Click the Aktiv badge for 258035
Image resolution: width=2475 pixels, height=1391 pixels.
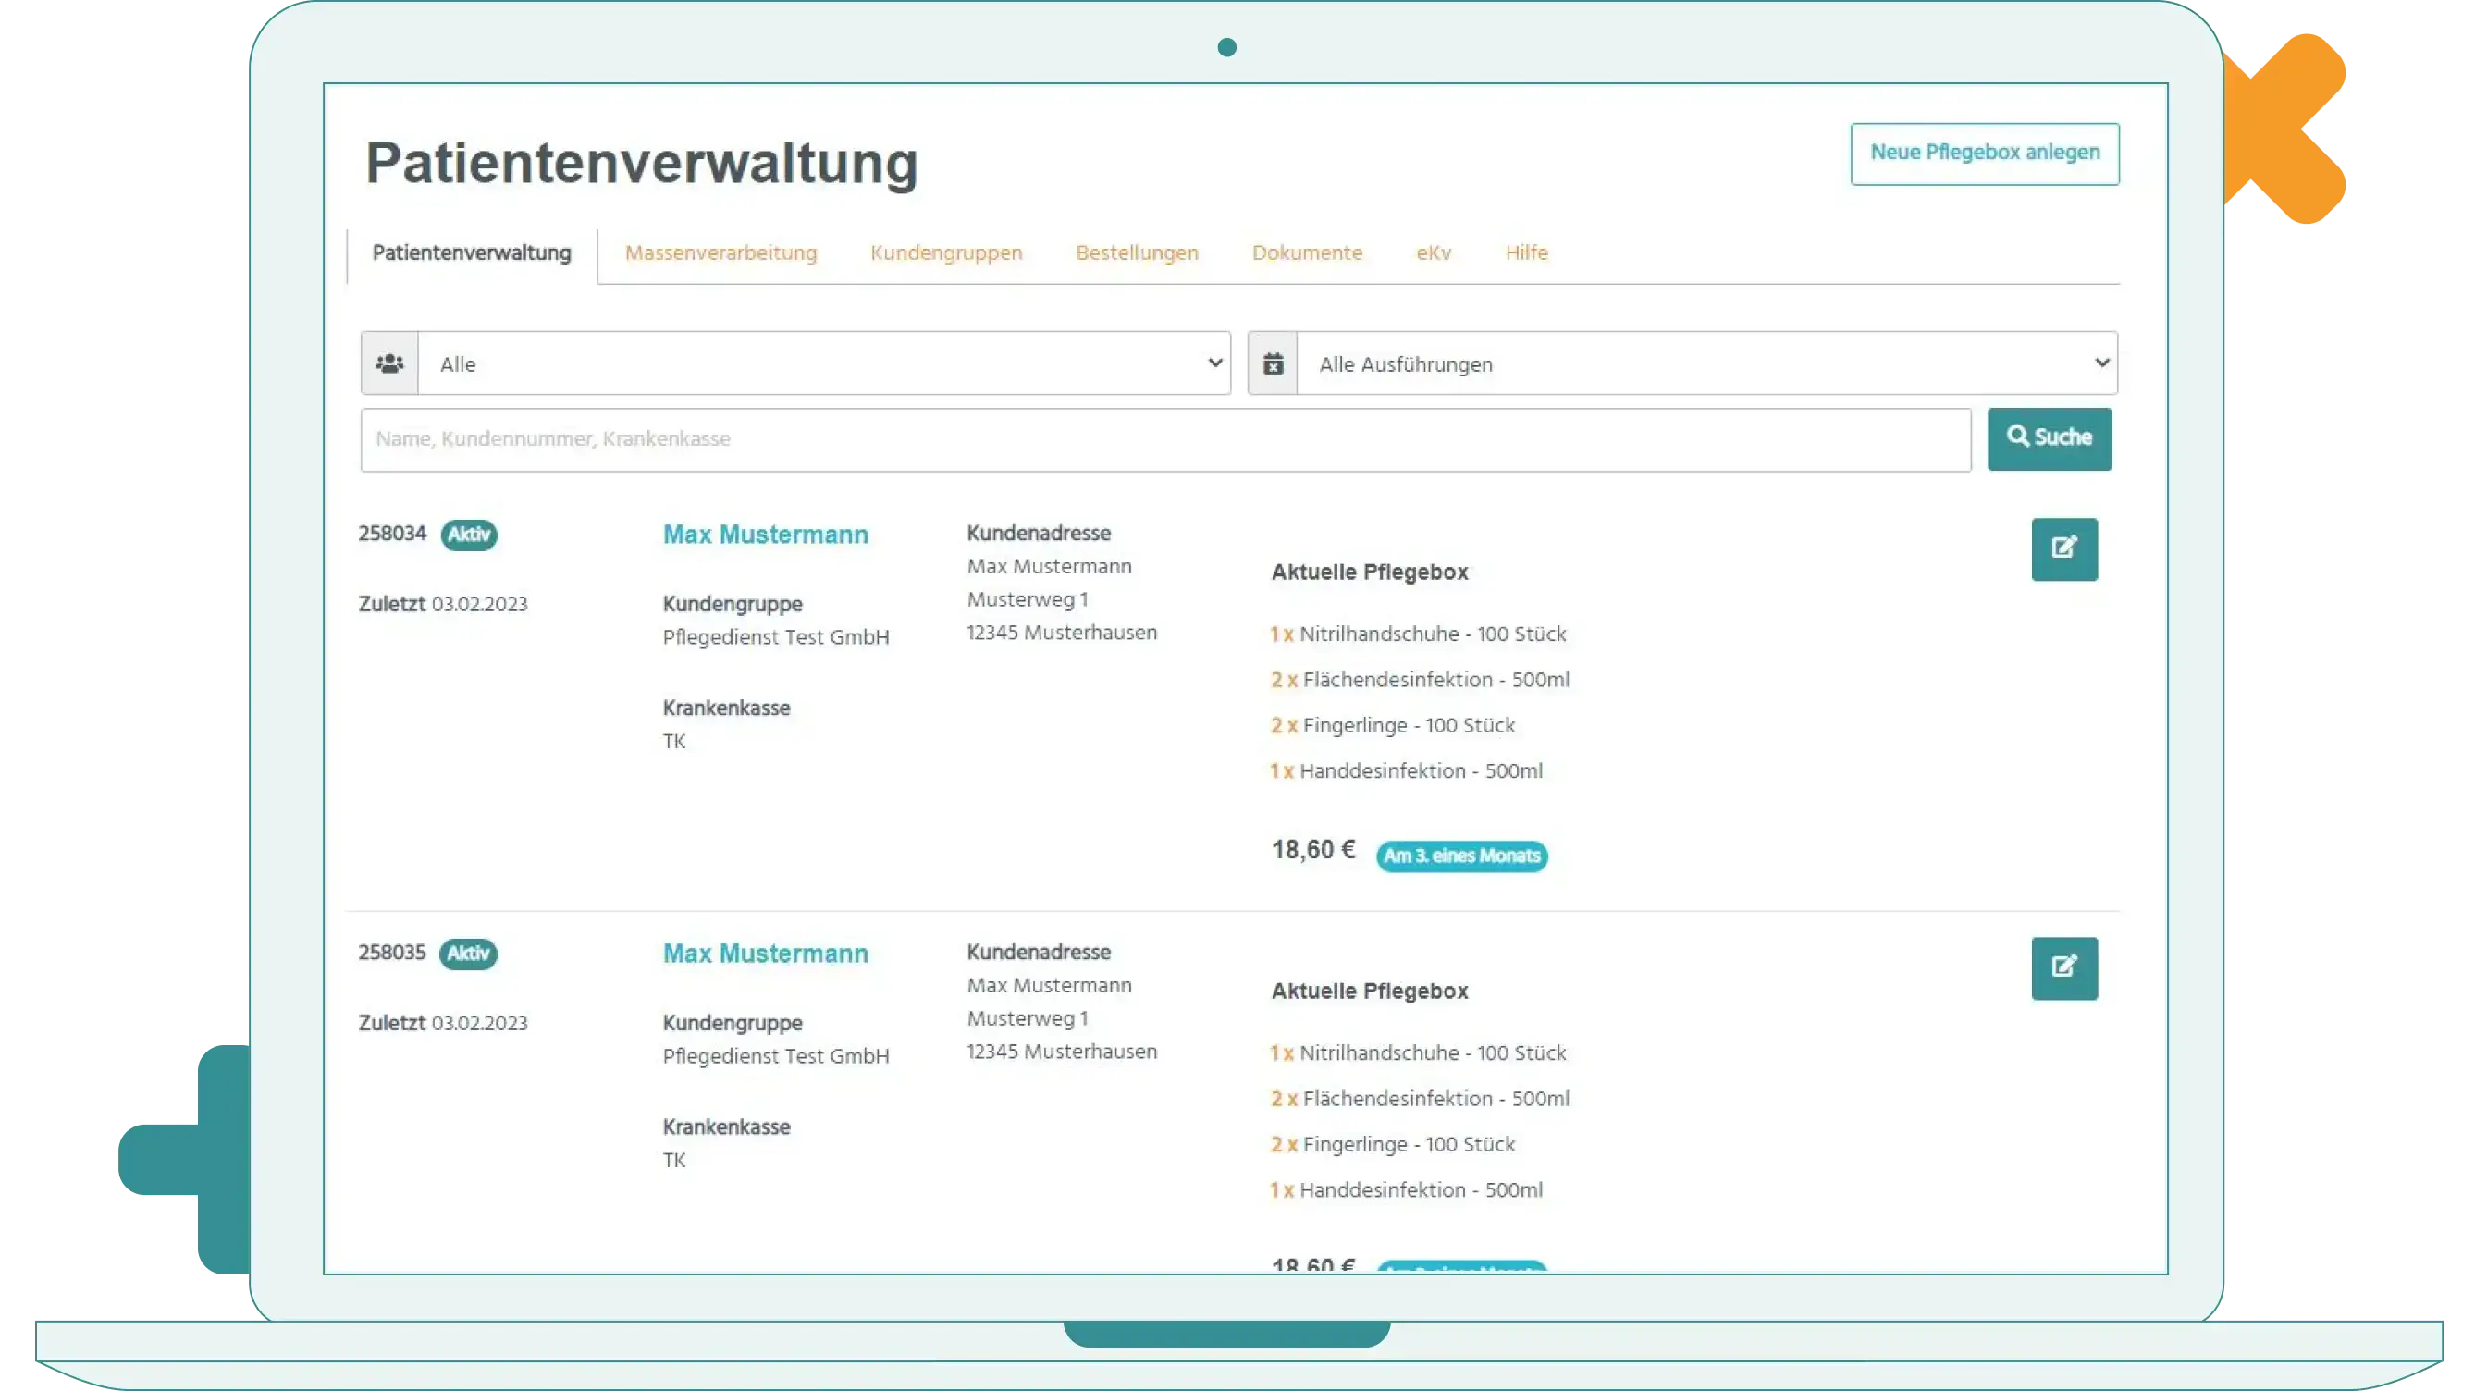tap(468, 953)
